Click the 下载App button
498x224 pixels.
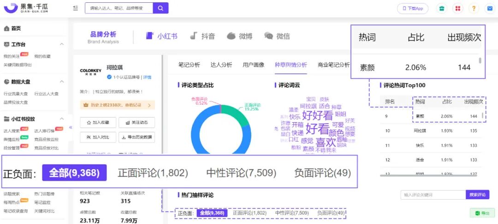click(x=413, y=9)
